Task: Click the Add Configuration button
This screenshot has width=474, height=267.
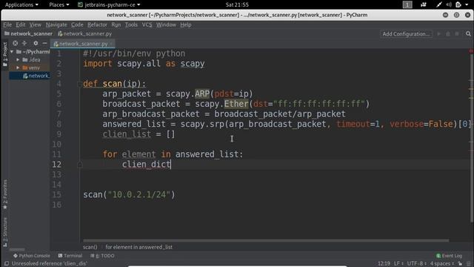Action: point(406,34)
